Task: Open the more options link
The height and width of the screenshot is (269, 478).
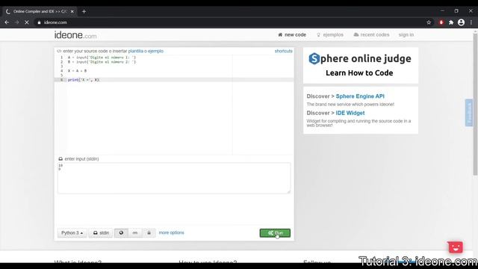Action: tap(171, 232)
